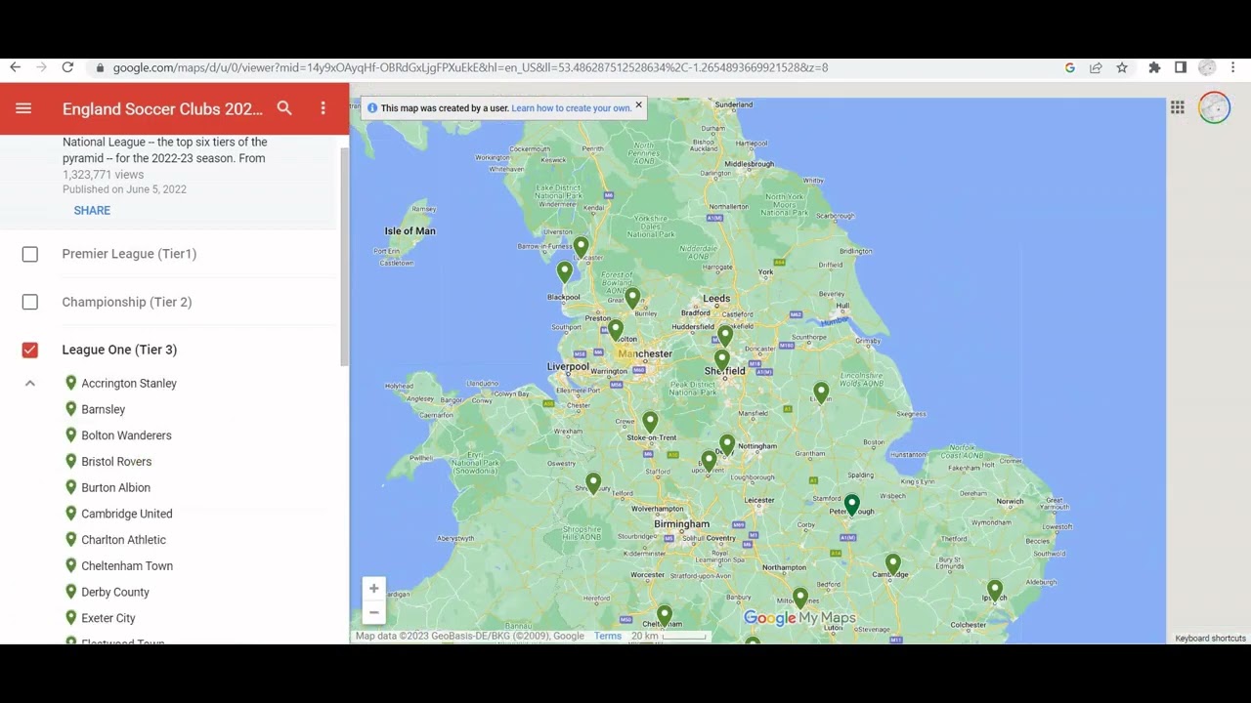Open the Chrome profile avatar
Screen dimensions: 1251x703
click(x=1207, y=67)
